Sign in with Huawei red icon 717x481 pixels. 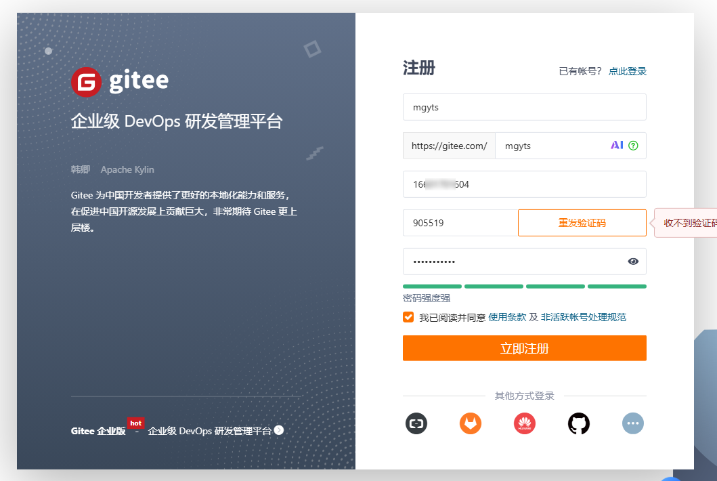(x=525, y=423)
